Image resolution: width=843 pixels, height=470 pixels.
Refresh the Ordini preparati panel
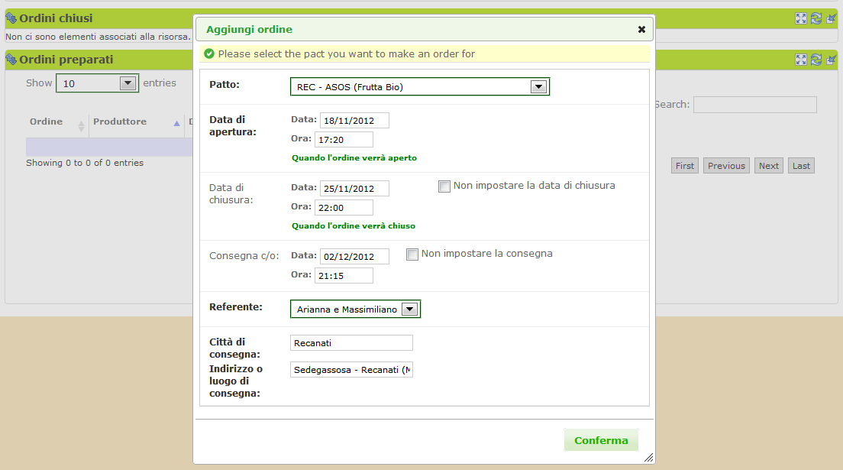tap(816, 60)
